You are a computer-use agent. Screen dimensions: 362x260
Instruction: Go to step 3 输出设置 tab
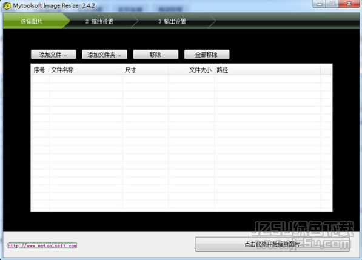click(172, 22)
